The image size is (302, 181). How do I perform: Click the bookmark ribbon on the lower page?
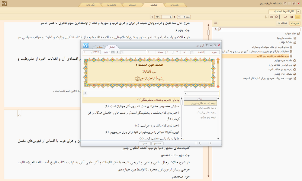click(19, 113)
